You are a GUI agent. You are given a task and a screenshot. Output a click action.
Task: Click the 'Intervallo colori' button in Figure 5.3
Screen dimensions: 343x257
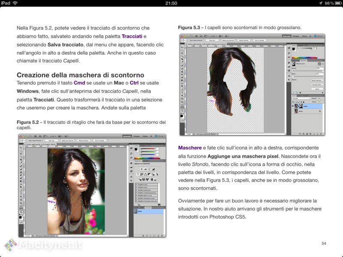tap(317, 84)
